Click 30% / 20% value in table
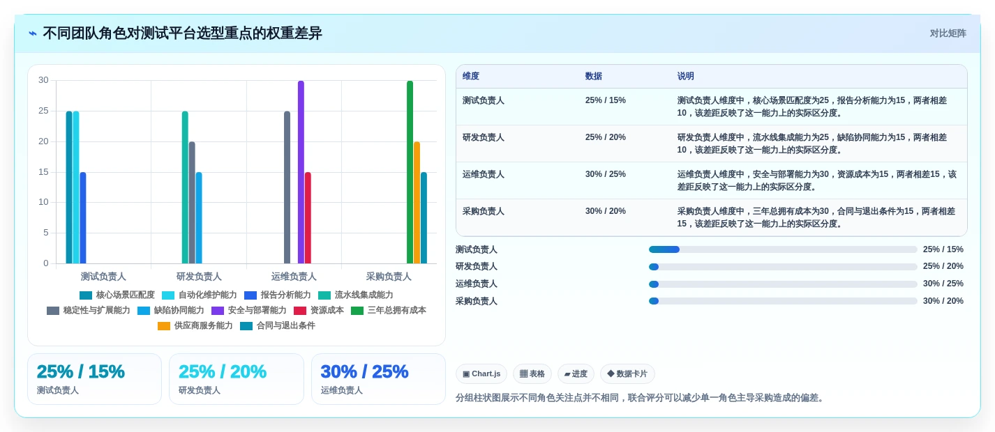Screen dimensions: 995x432 [x=606, y=211]
